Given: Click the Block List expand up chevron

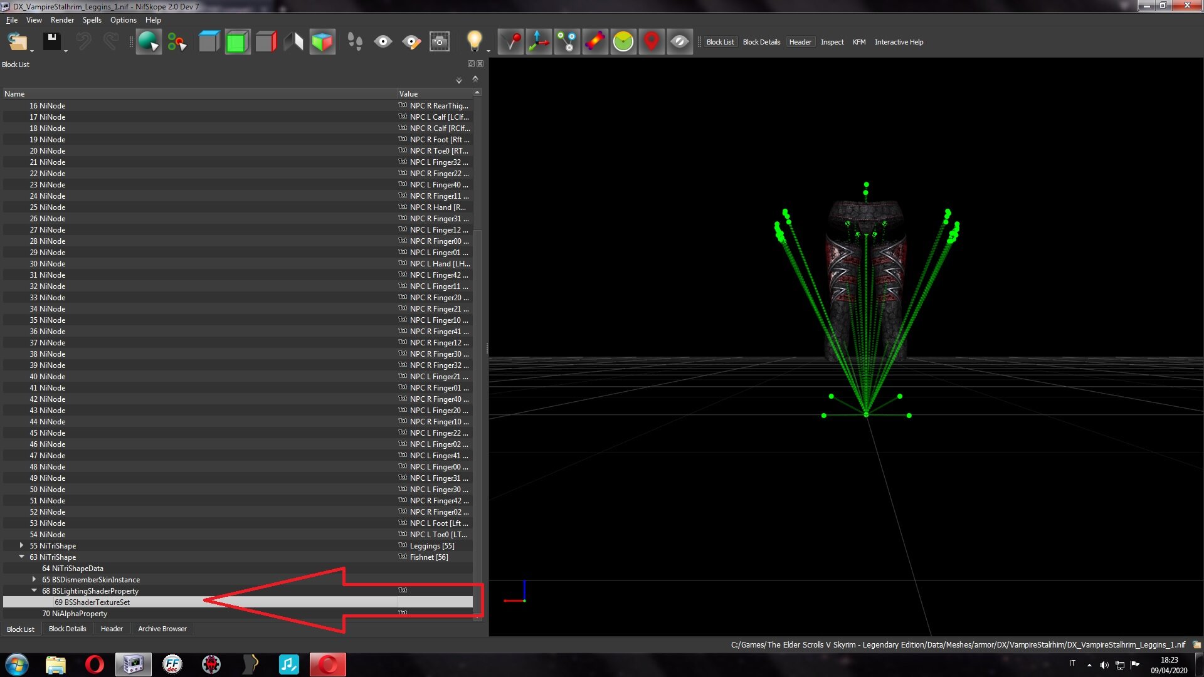Looking at the screenshot, I should pos(475,79).
